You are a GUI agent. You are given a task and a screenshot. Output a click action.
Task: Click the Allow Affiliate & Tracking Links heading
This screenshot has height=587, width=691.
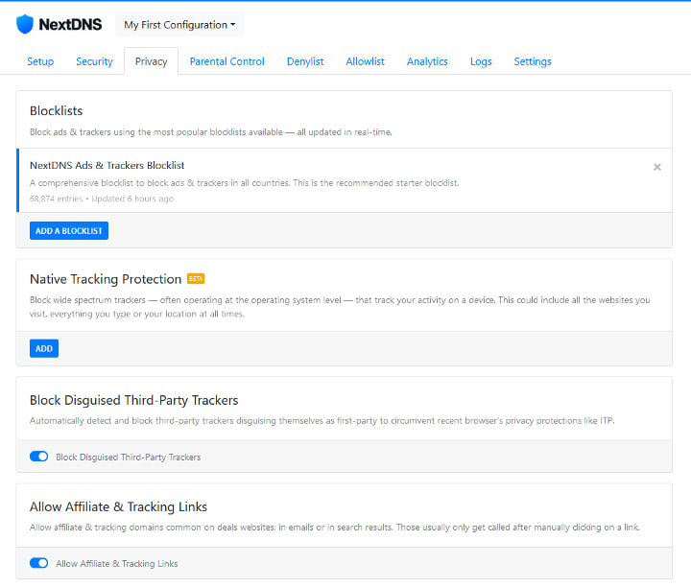point(118,506)
